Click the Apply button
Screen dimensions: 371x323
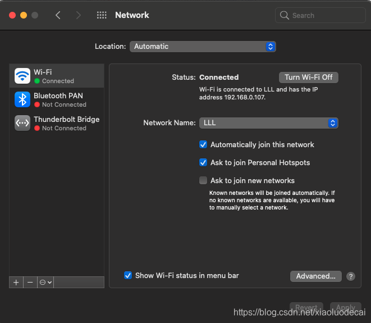click(x=346, y=307)
